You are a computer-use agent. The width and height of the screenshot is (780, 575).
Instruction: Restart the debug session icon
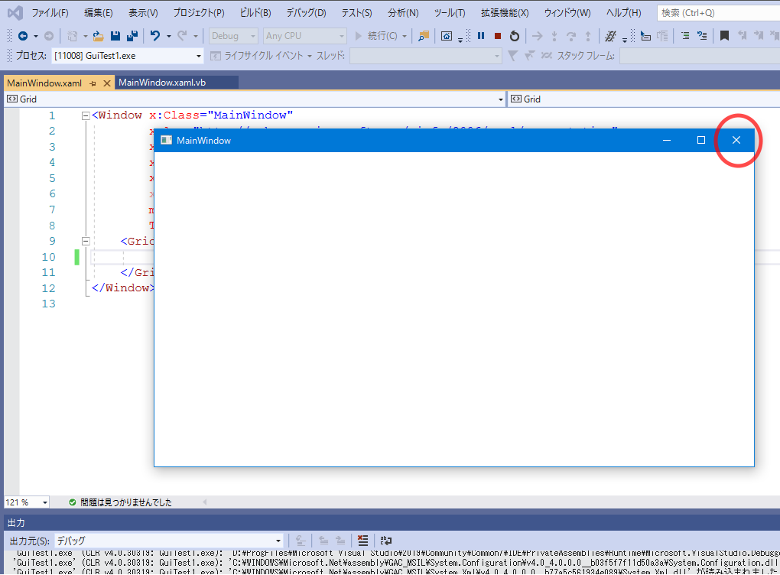click(515, 35)
